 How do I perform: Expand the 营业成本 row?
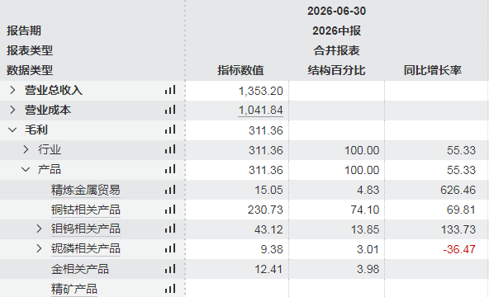12,110
